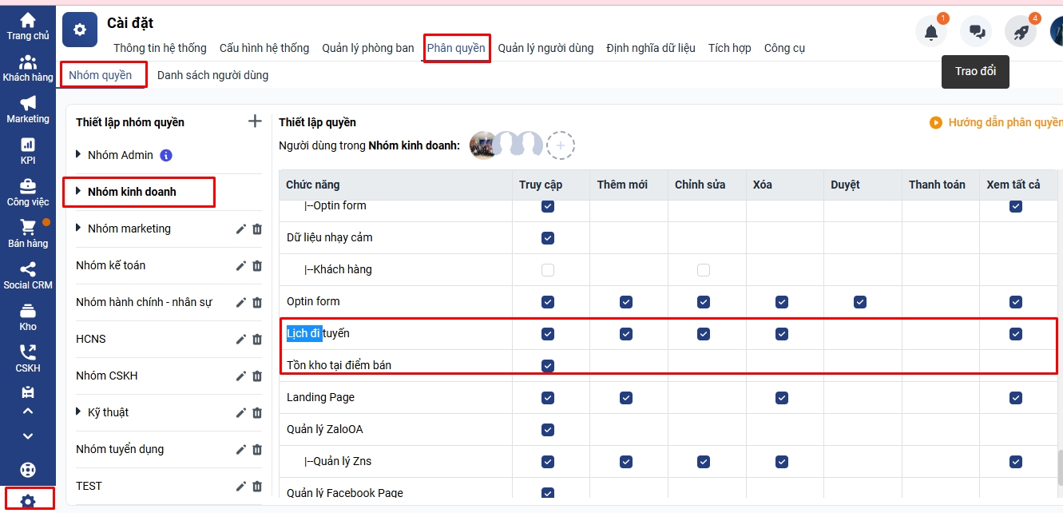This screenshot has height=513, width=1063.
Task: Enable Chỉnh sửa checkbox for Khách hàng
Action: tap(704, 270)
